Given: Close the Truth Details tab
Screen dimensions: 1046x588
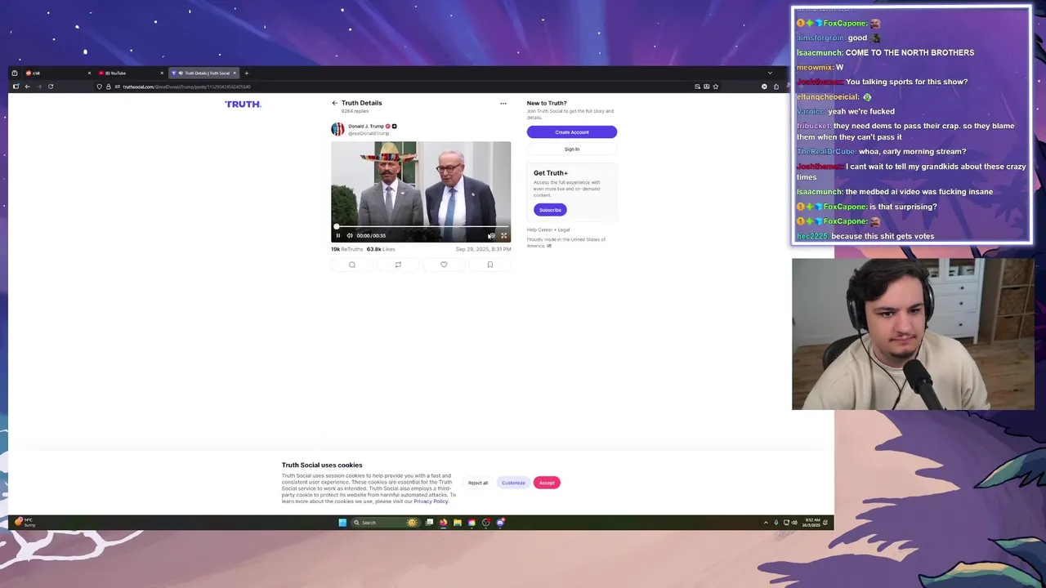Looking at the screenshot, I should click(x=235, y=73).
